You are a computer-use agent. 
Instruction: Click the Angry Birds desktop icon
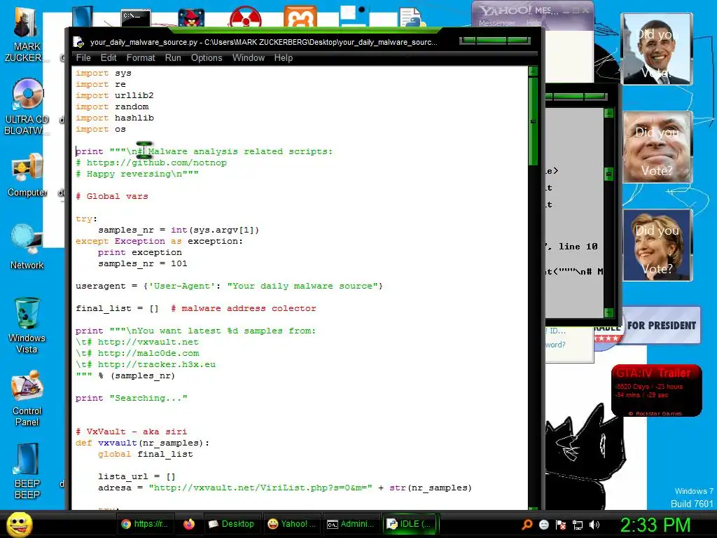point(191,18)
